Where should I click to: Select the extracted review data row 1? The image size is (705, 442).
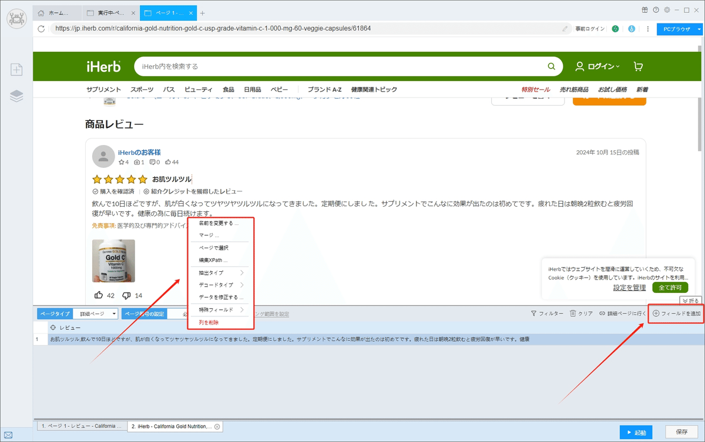pyautogui.click(x=368, y=339)
